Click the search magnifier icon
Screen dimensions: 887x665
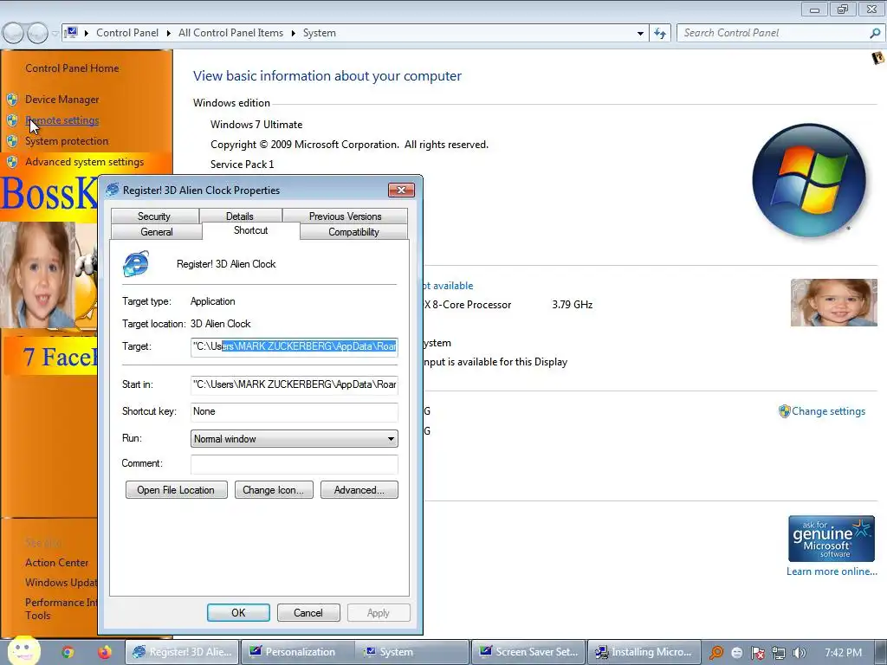tap(875, 34)
